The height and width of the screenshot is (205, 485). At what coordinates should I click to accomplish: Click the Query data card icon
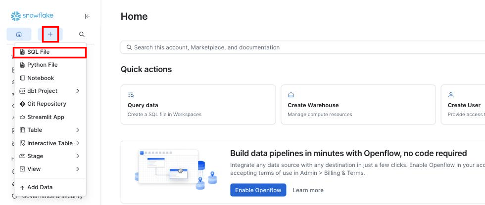click(131, 95)
